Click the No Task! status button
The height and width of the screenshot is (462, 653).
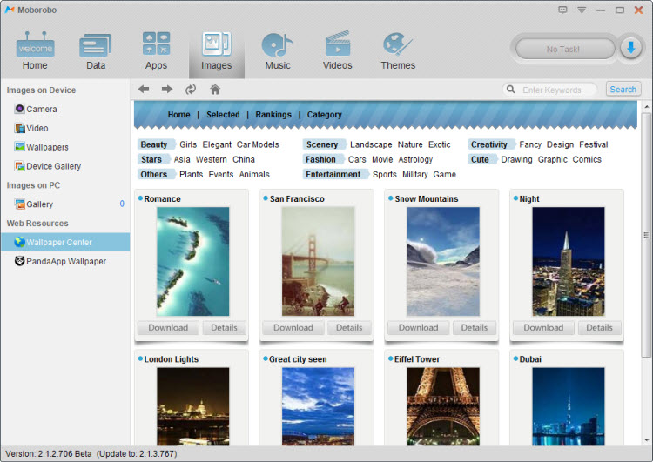[x=565, y=49]
